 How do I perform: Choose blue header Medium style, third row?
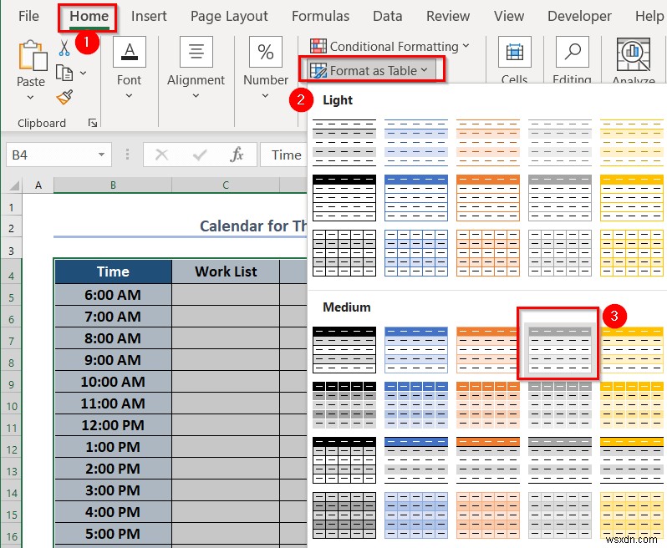pos(416,460)
